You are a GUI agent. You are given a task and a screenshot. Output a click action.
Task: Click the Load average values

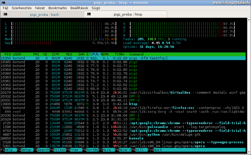tap(166, 43)
